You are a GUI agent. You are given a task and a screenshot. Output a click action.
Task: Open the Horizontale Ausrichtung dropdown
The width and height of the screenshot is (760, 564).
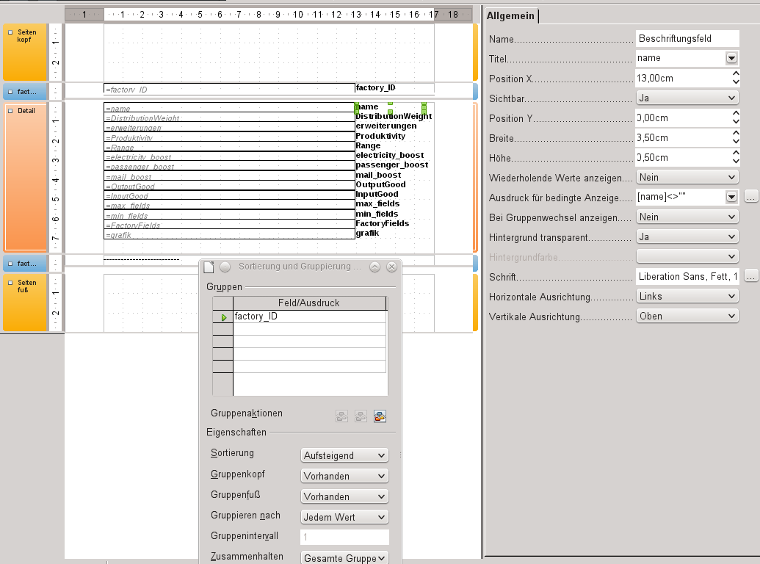687,296
